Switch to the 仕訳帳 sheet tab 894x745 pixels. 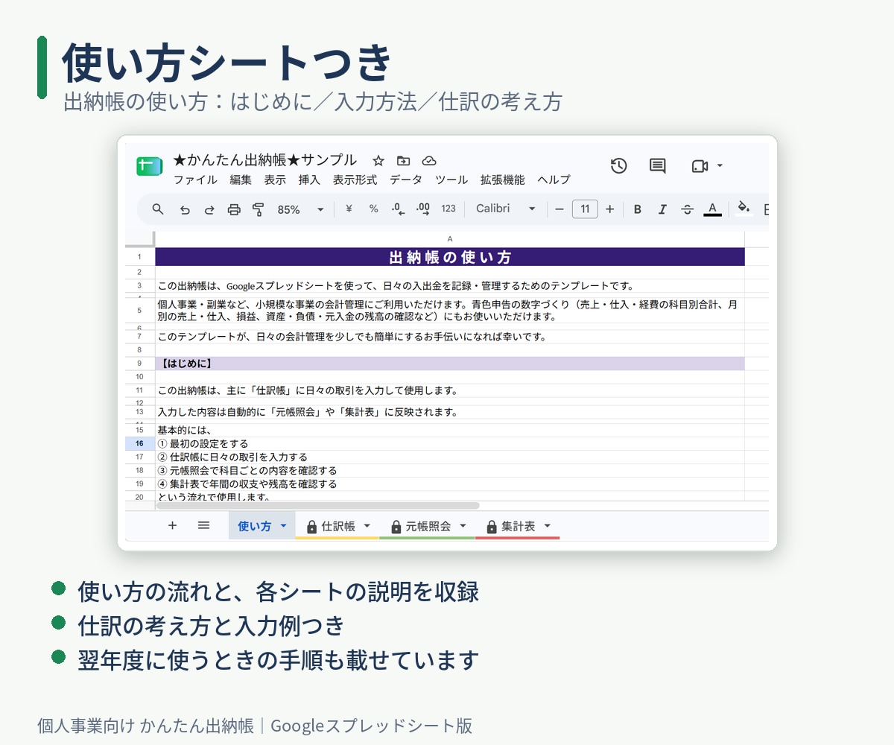coord(338,526)
